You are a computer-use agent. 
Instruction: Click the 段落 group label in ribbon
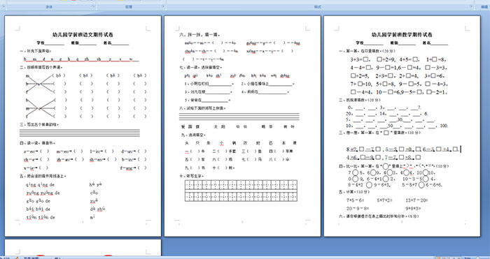(129, 6)
